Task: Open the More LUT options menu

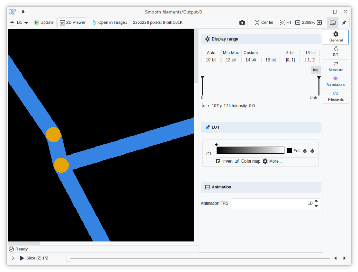Action: pyautogui.click(x=272, y=161)
